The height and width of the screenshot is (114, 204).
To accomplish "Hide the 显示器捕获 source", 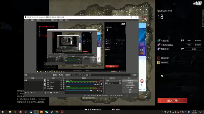I will click(61, 88).
